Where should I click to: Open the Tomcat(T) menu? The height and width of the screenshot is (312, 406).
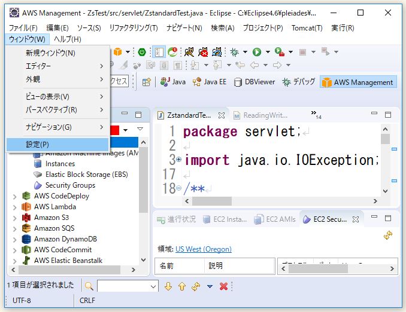tap(307, 28)
